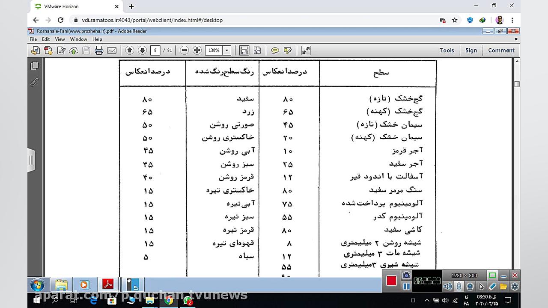Open the zoom level dropdown arrow
Viewport: 548px width, 308px height.
[x=227, y=50]
